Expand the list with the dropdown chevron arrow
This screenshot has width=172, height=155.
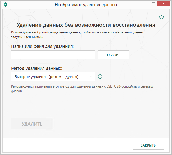[91, 77]
